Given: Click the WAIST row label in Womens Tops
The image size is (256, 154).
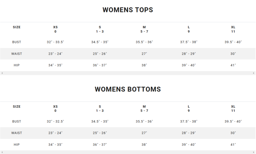Looking at the screenshot, I should coord(17,54).
